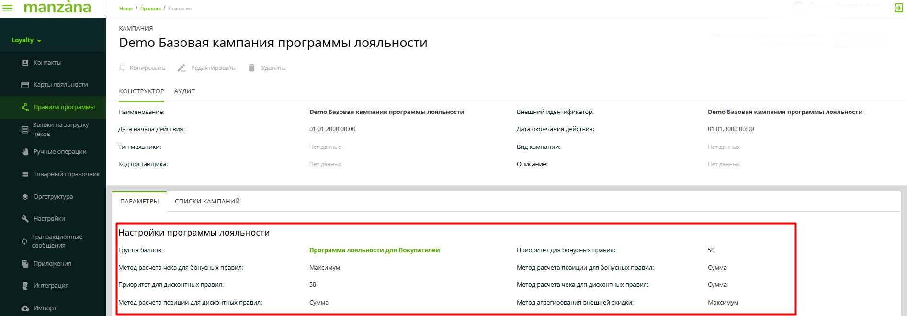
Task: Open the hamburger menu icon
Action: 8,8
